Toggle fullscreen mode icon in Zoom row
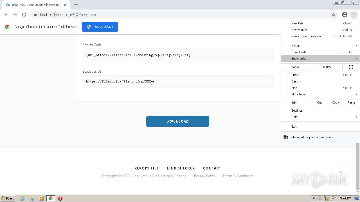Screen dimensions: 360x202 pos(351,67)
